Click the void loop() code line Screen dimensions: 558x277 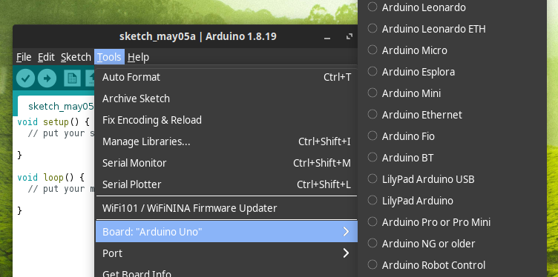(x=50, y=177)
